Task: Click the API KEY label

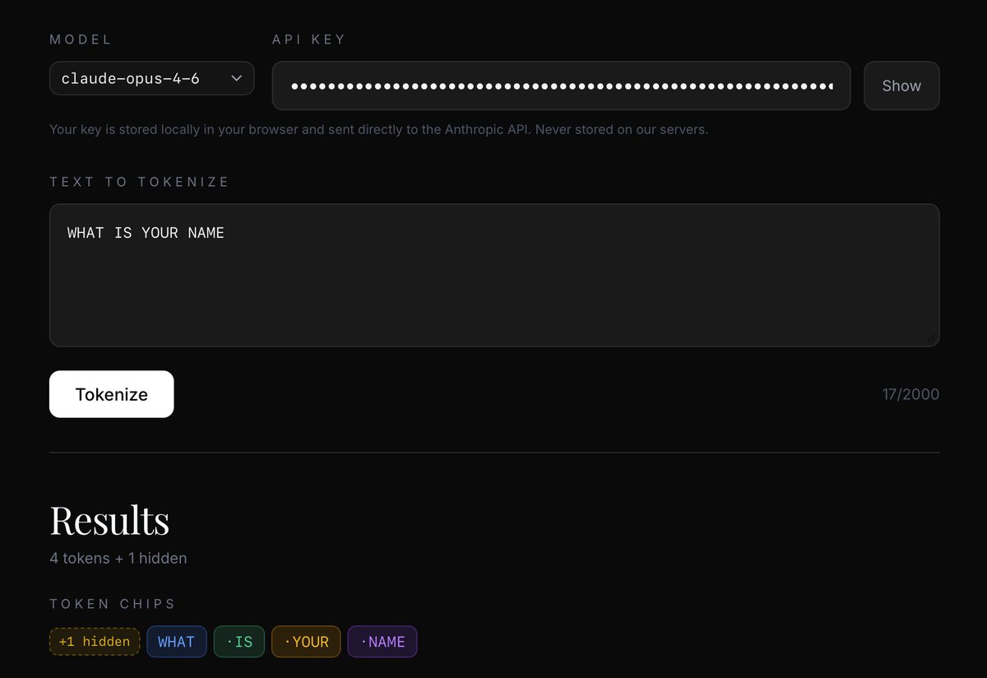Action: [308, 39]
